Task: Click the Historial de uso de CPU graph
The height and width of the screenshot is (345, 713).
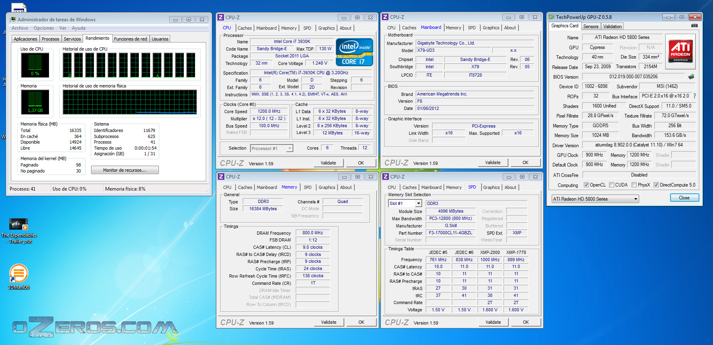Action: tap(130, 65)
